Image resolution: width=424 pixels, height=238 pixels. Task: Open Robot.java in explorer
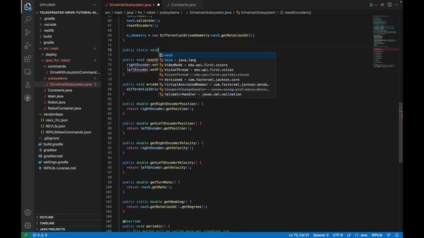pyautogui.click(x=68, y=102)
